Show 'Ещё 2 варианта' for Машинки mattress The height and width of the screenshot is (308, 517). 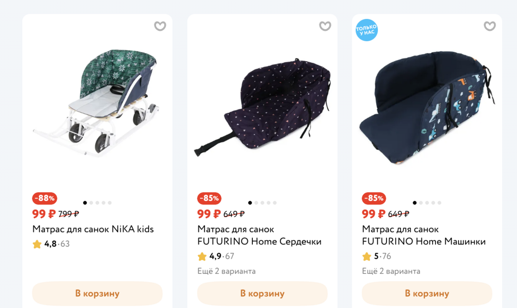pos(391,271)
